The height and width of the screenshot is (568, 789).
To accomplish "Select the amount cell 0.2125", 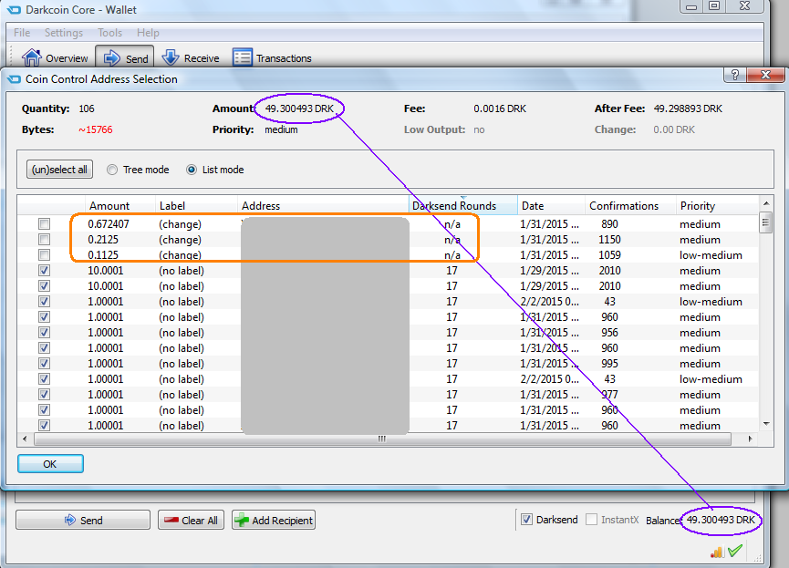I will (103, 240).
